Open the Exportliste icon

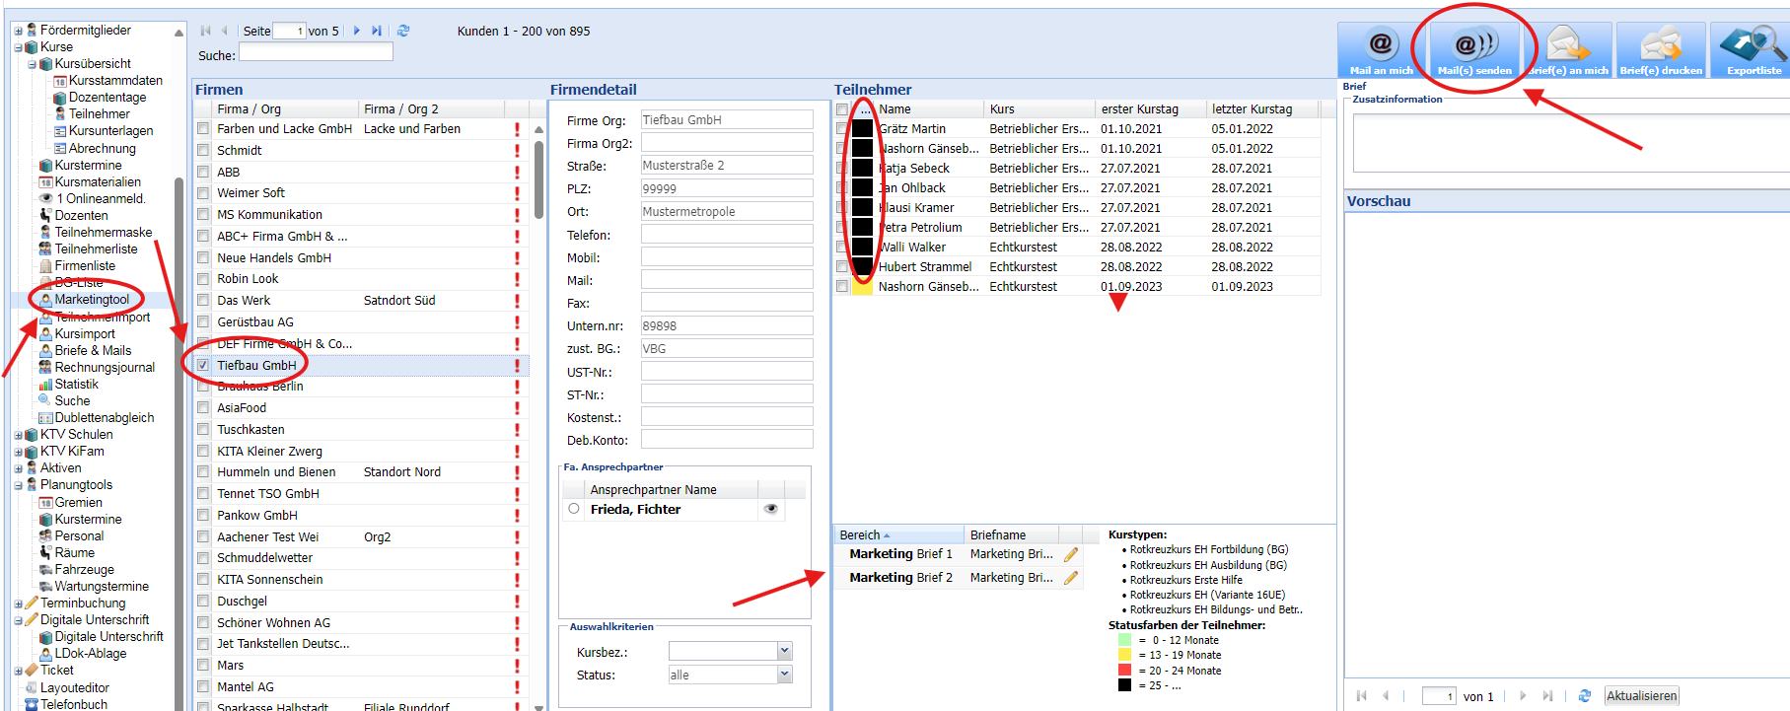pyautogui.click(x=1754, y=49)
